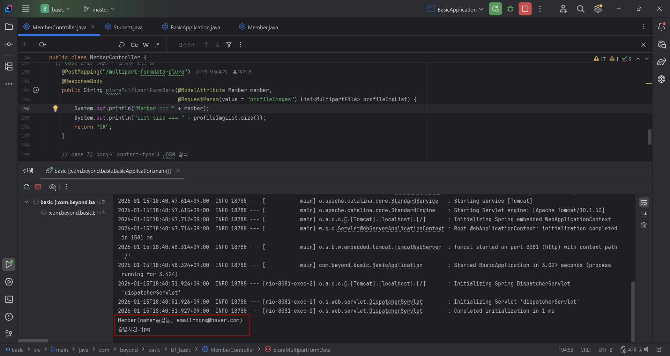Click pluraMultipartFormData in breadcrumb bar
The height and width of the screenshot is (356, 670).
(298, 350)
